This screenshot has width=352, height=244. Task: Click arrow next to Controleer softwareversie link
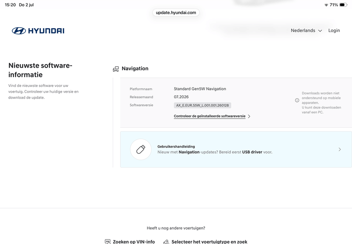pos(249,116)
